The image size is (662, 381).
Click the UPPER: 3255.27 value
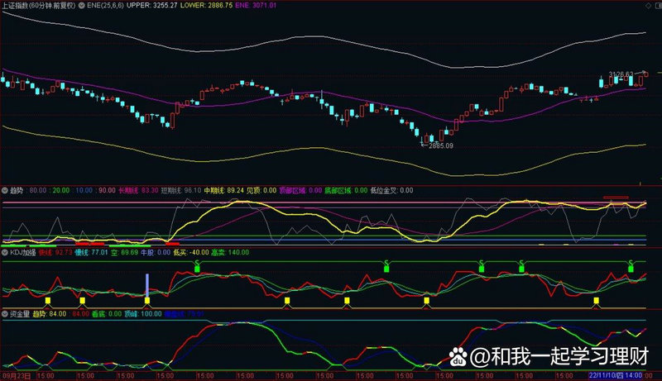(x=152, y=6)
